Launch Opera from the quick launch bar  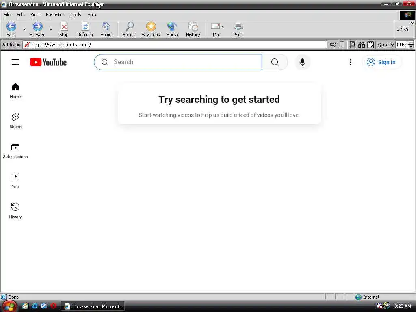(53, 306)
